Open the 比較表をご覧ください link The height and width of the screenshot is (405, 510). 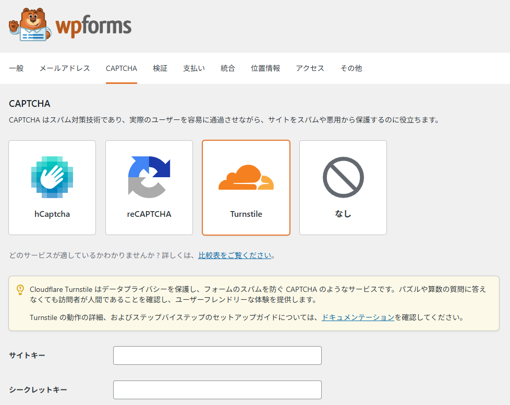(235, 255)
